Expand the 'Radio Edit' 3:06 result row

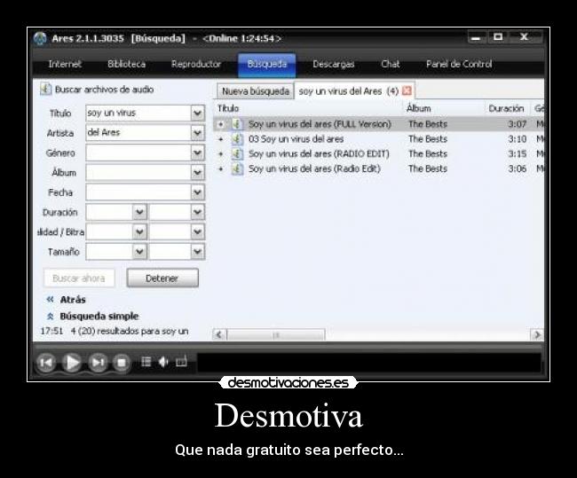click(221, 168)
